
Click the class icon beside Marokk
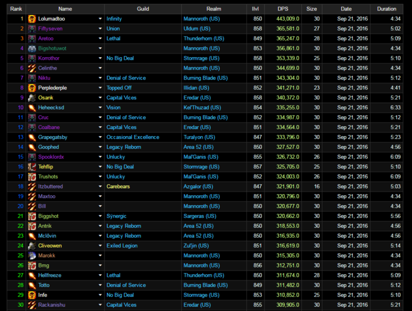point(32,256)
